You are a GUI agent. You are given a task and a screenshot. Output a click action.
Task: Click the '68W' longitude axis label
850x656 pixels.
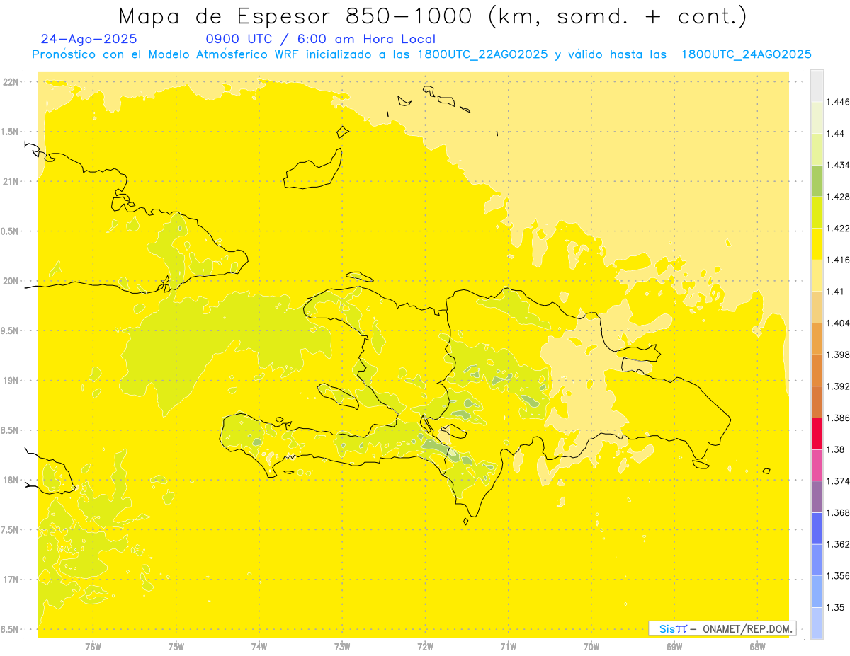(757, 645)
